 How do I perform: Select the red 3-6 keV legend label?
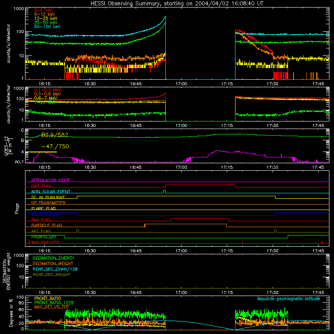click(43, 10)
